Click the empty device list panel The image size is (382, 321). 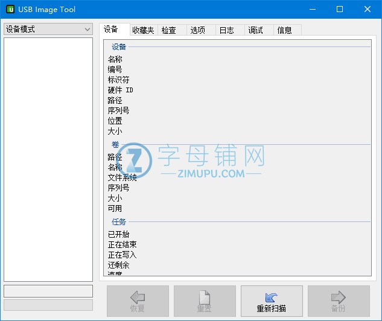(x=48, y=159)
